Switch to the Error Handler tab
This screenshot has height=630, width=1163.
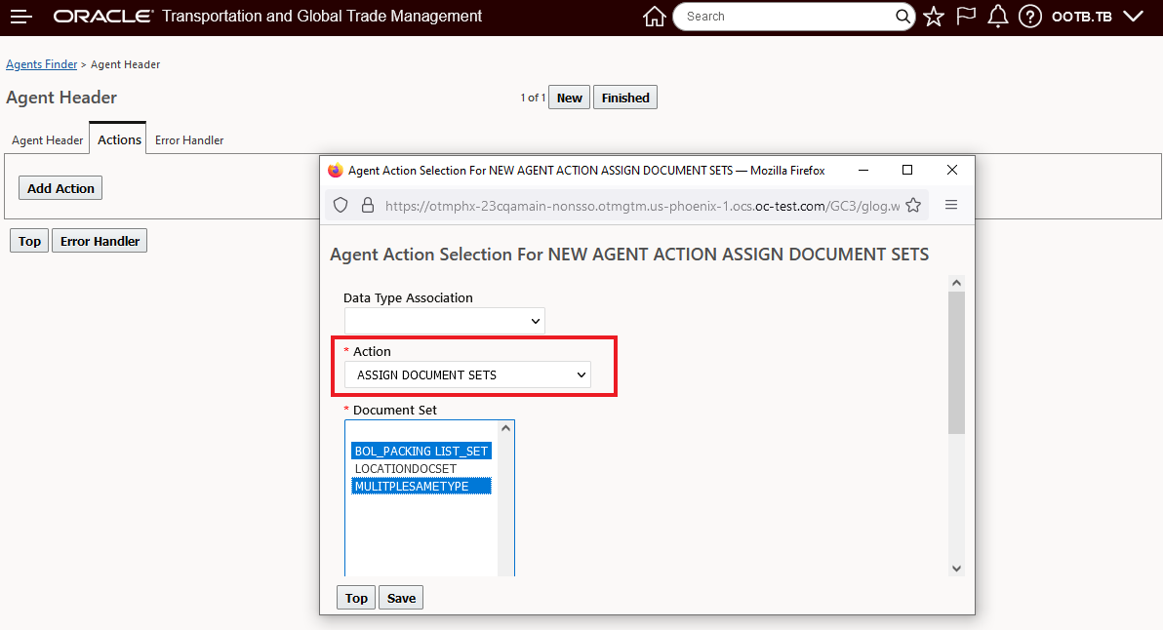(189, 140)
